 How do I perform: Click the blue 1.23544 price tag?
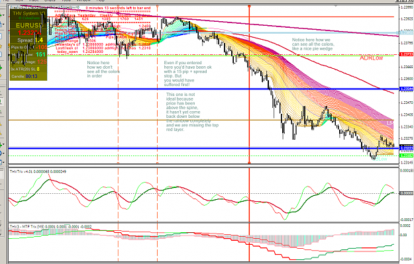407,89
